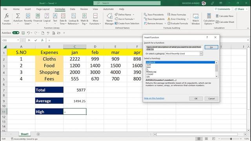The image size is (251, 141).
Task: Expand the Remove Arrows dropdown arrow
Action: (165, 23)
